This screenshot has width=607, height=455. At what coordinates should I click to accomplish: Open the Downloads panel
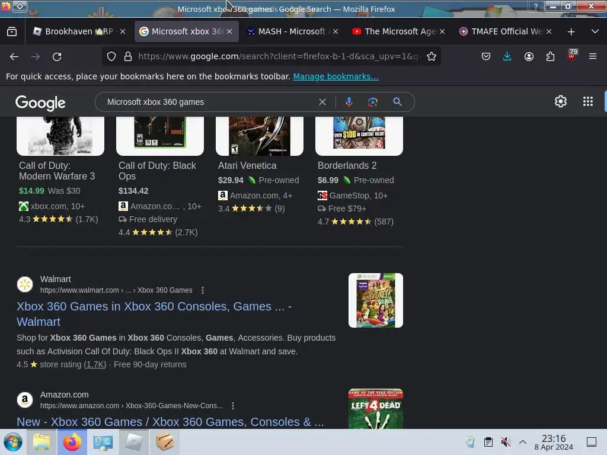click(507, 56)
